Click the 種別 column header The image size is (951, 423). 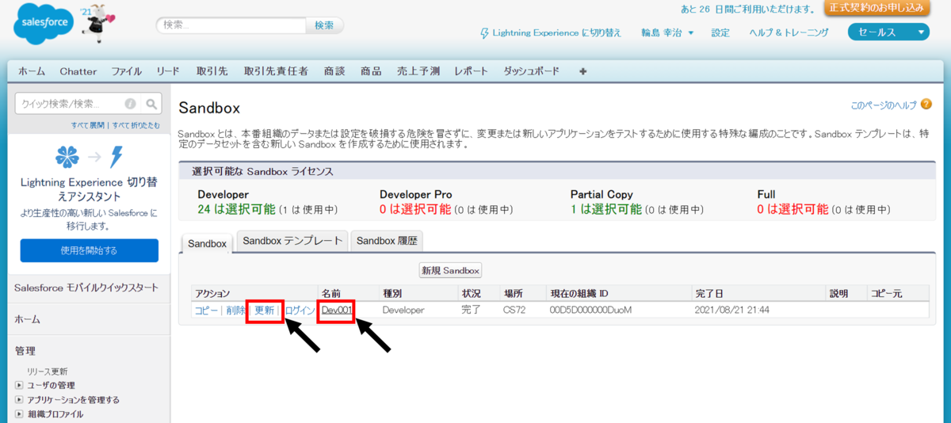tap(392, 293)
